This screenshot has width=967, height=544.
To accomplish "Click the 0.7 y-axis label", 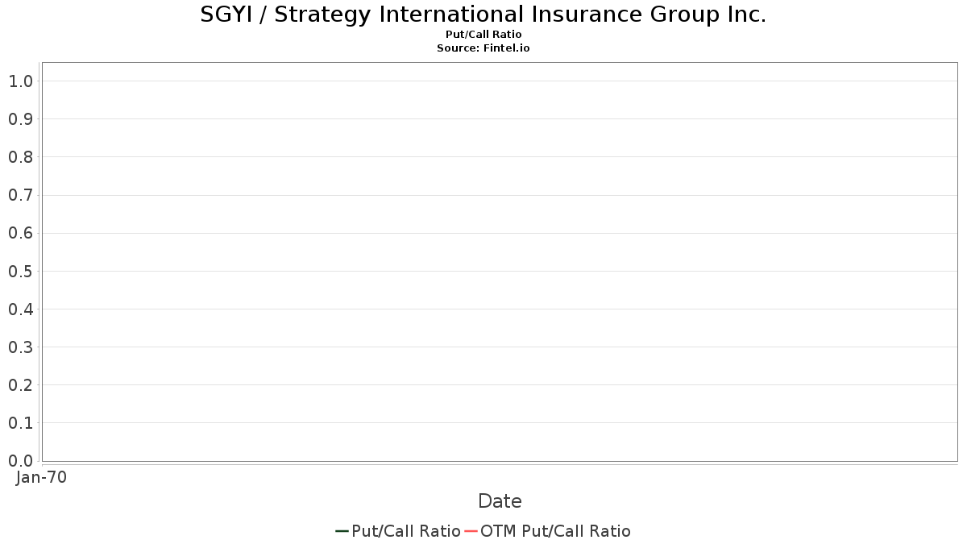I will tap(20, 195).
